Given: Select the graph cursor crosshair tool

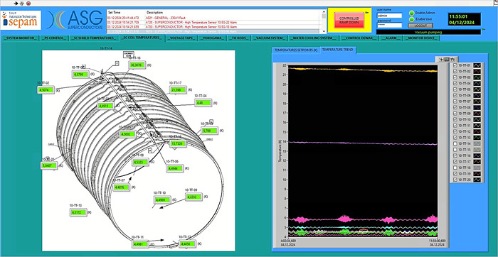Looking at the screenshot, I should (442, 59).
